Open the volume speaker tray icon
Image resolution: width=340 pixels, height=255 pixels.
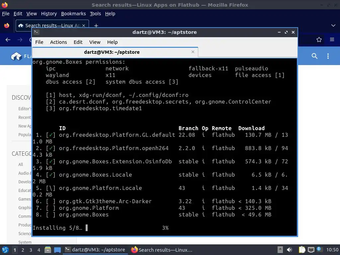pos(289,250)
